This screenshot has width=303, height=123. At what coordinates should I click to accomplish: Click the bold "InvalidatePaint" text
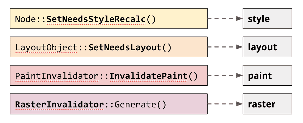(148, 76)
